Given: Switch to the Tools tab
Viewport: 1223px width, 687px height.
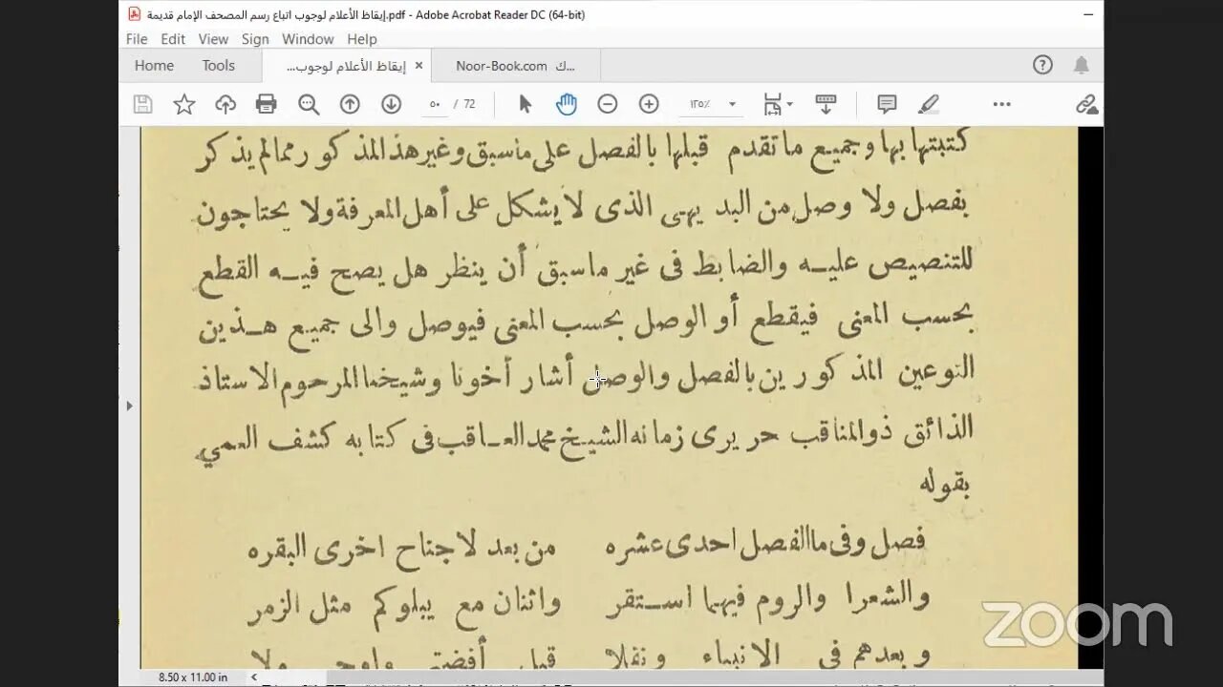Looking at the screenshot, I should (x=218, y=66).
